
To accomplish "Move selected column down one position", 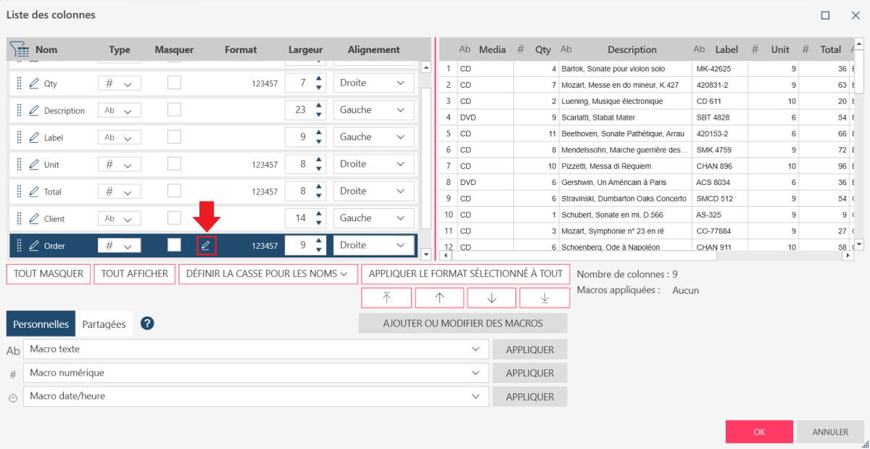I will click(x=492, y=297).
